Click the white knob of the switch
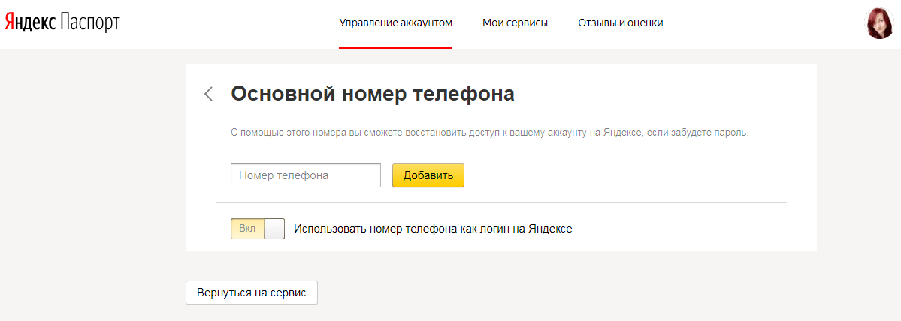Screen dimensions: 901x321 (274, 229)
